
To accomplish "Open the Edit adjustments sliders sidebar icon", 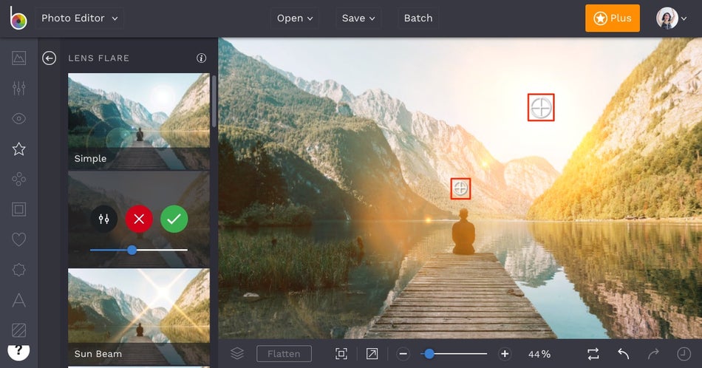I will [18, 88].
